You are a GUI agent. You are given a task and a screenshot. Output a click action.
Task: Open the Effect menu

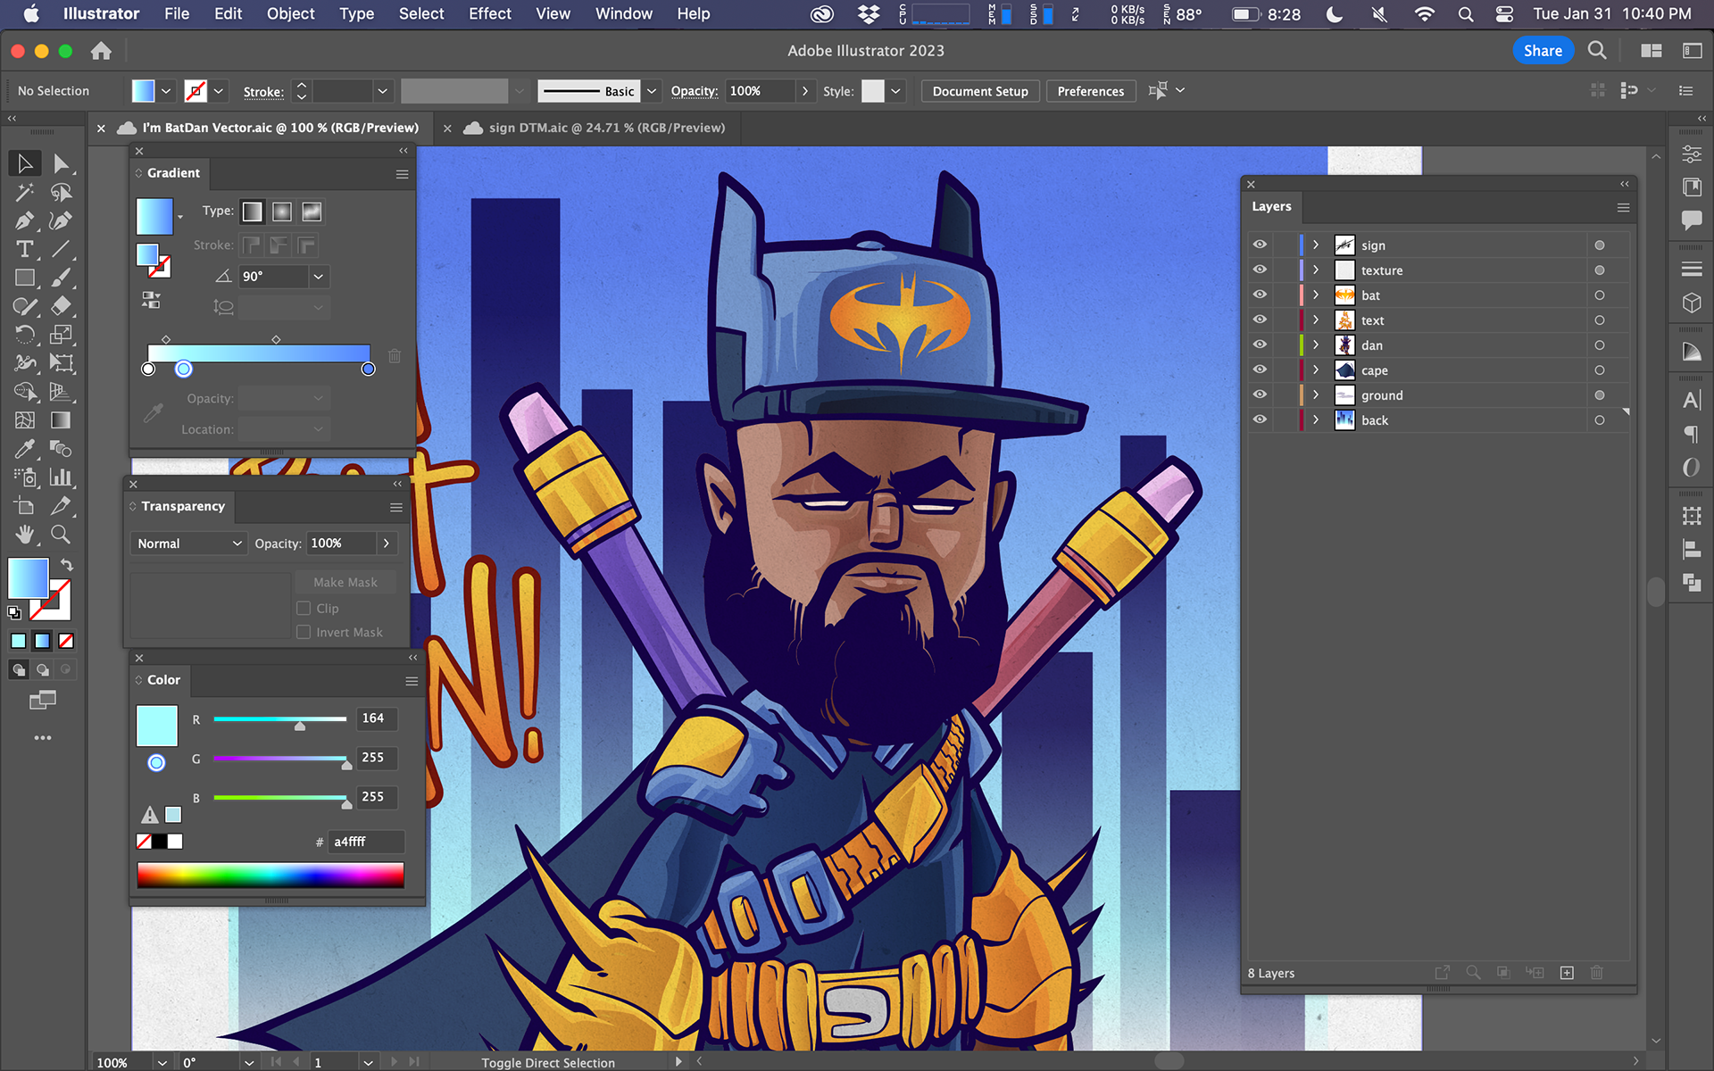(x=490, y=13)
